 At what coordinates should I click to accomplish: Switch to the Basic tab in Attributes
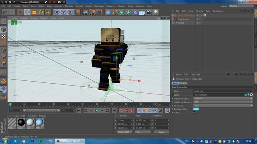click(x=175, y=83)
